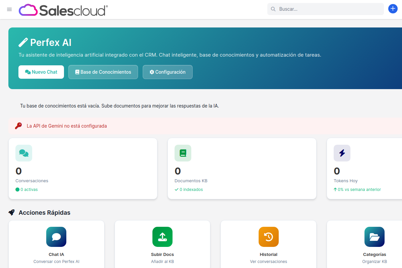Click the Conversaciones chat bubbles icon
The image size is (402, 268).
[x=24, y=153]
